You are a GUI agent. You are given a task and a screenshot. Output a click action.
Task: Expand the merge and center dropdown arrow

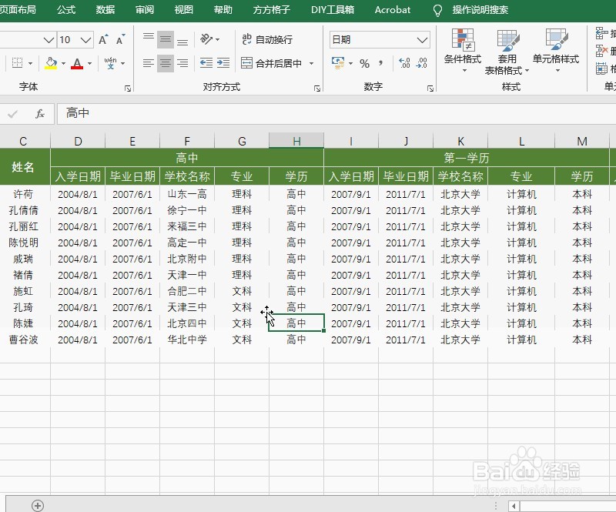[x=311, y=64]
